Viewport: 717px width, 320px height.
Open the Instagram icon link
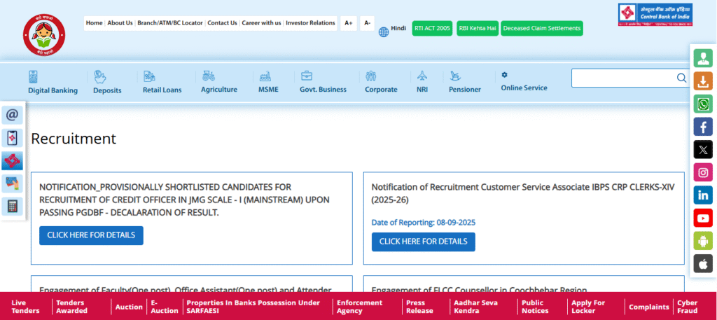(702, 172)
